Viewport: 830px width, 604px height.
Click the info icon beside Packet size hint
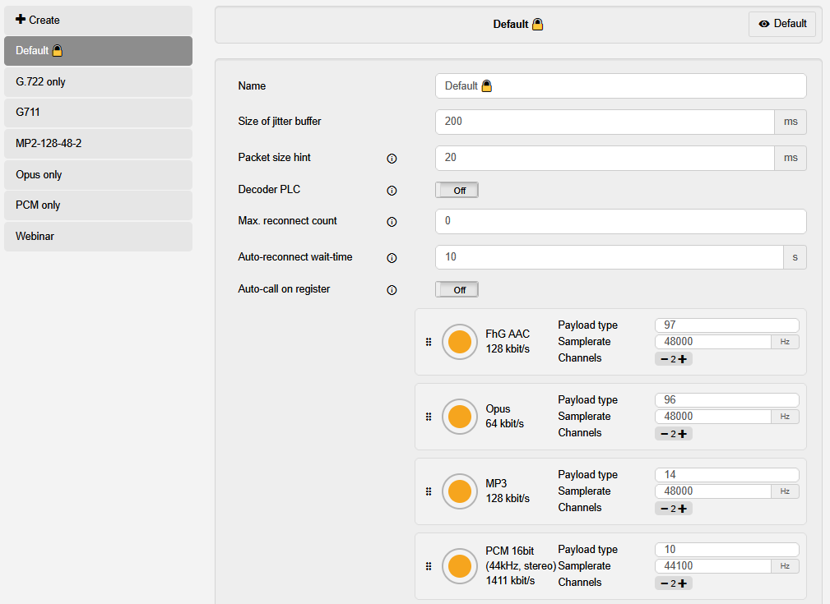tap(392, 159)
